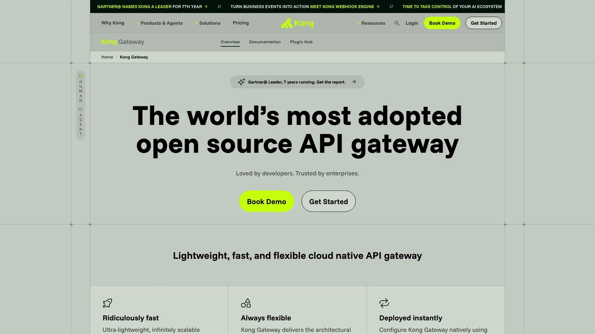Click the arrow in the Gartner Leader pill
Viewport: 595px width, 334px height.
pyautogui.click(x=354, y=82)
